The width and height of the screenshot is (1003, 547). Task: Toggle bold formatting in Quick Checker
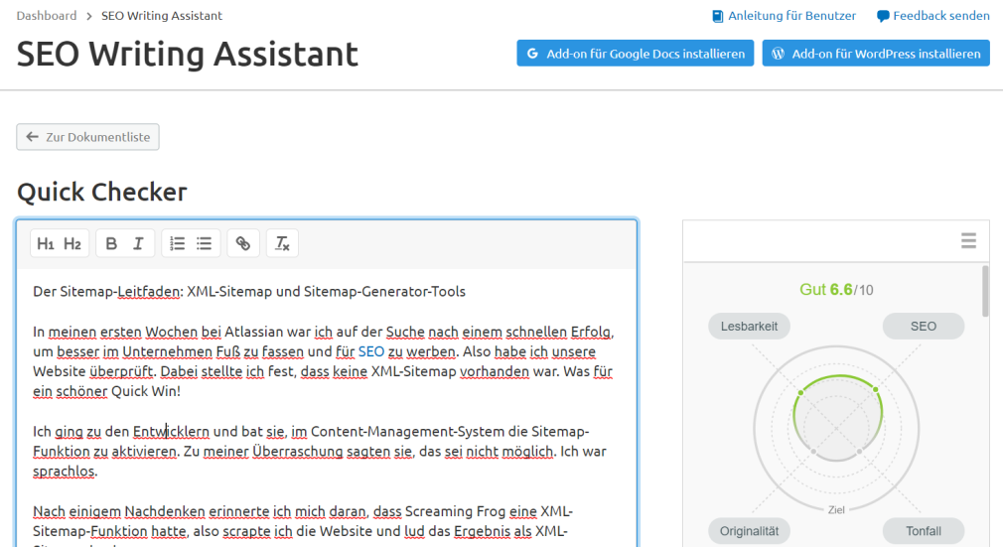(111, 244)
